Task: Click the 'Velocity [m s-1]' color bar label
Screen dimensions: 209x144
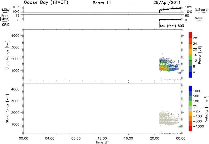Action: tap(206, 108)
